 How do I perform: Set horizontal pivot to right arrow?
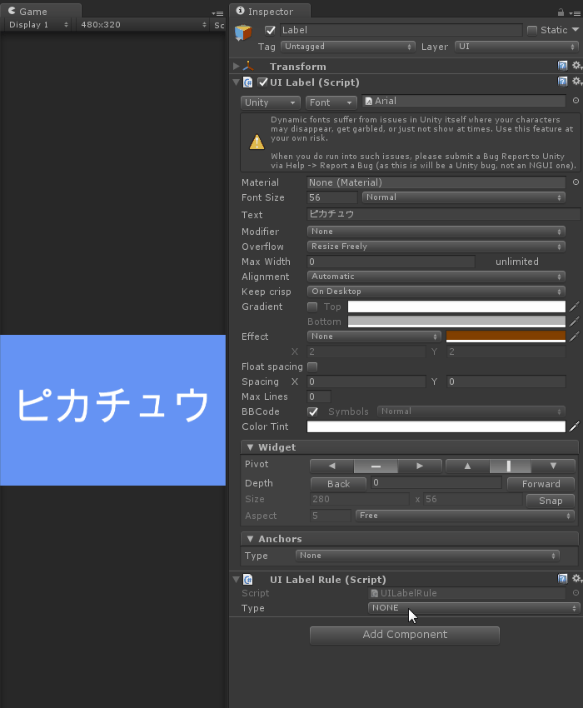(420, 466)
